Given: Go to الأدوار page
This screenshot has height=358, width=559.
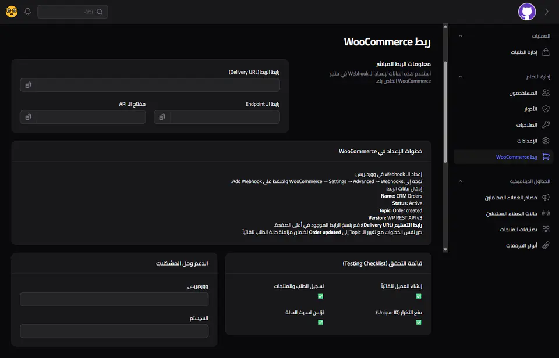Looking at the screenshot, I should click(x=504, y=109).
